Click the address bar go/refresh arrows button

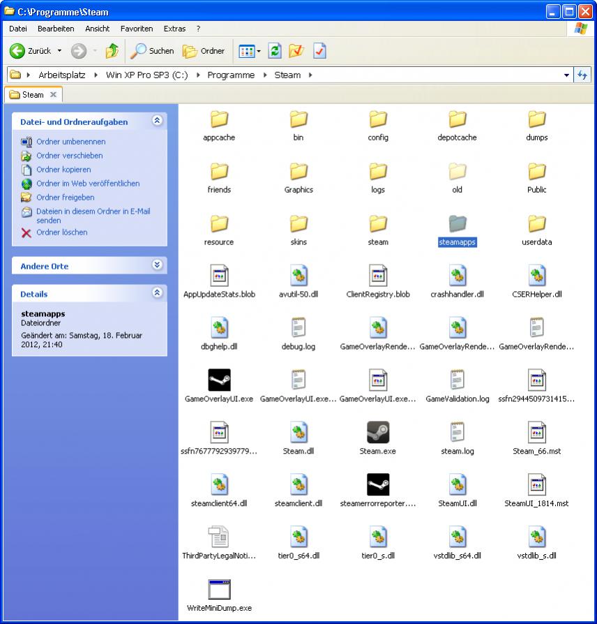pyautogui.click(x=582, y=75)
